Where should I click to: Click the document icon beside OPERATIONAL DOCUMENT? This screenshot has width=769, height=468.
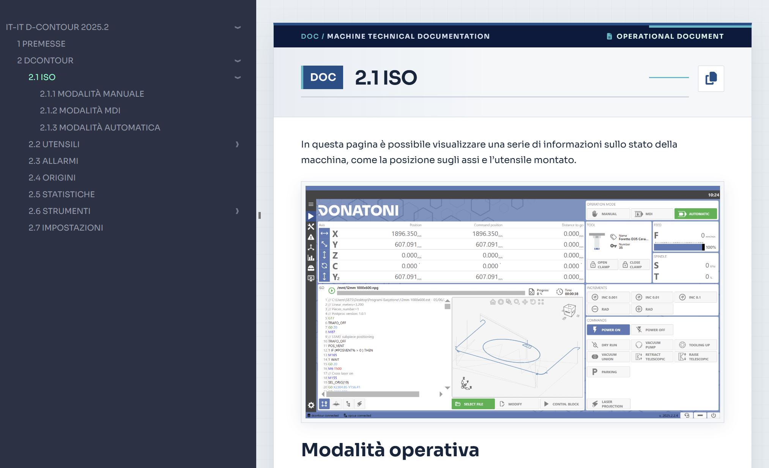[x=609, y=36]
